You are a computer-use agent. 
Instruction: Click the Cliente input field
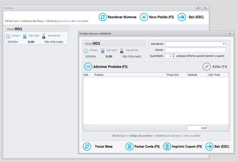(195, 50)
